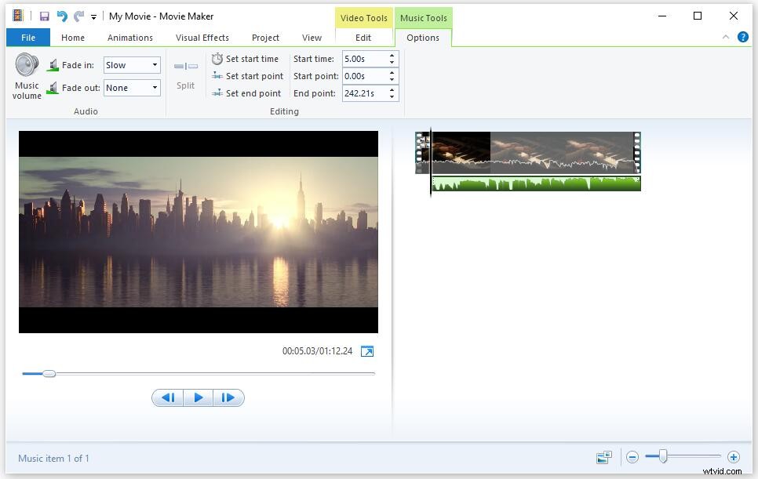This screenshot has height=479, width=758.
Task: Play the movie preview
Action: (198, 397)
